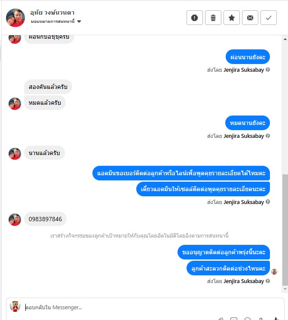Mark conversation as done with checkmark
The height and width of the screenshot is (320, 288).
pos(269,18)
